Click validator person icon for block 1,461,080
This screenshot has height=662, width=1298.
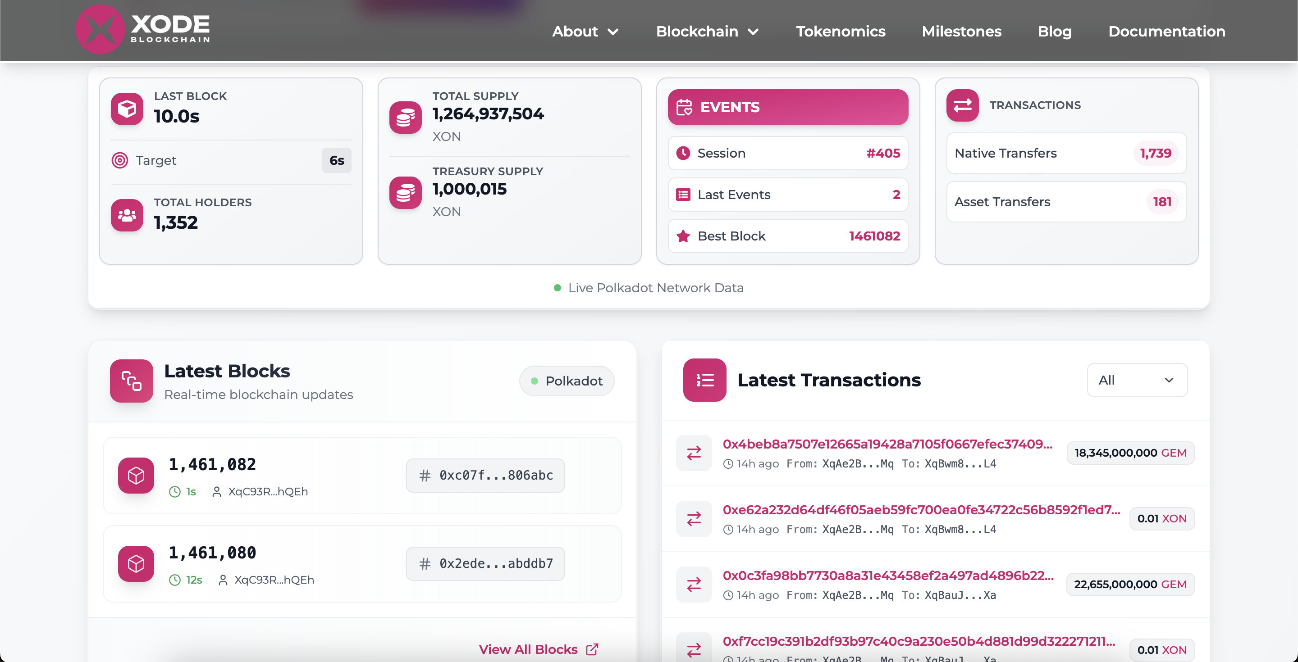[x=223, y=580]
